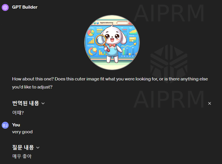Collapse the 질문 내용 chevron
The height and width of the screenshot is (164, 222).
38,148
